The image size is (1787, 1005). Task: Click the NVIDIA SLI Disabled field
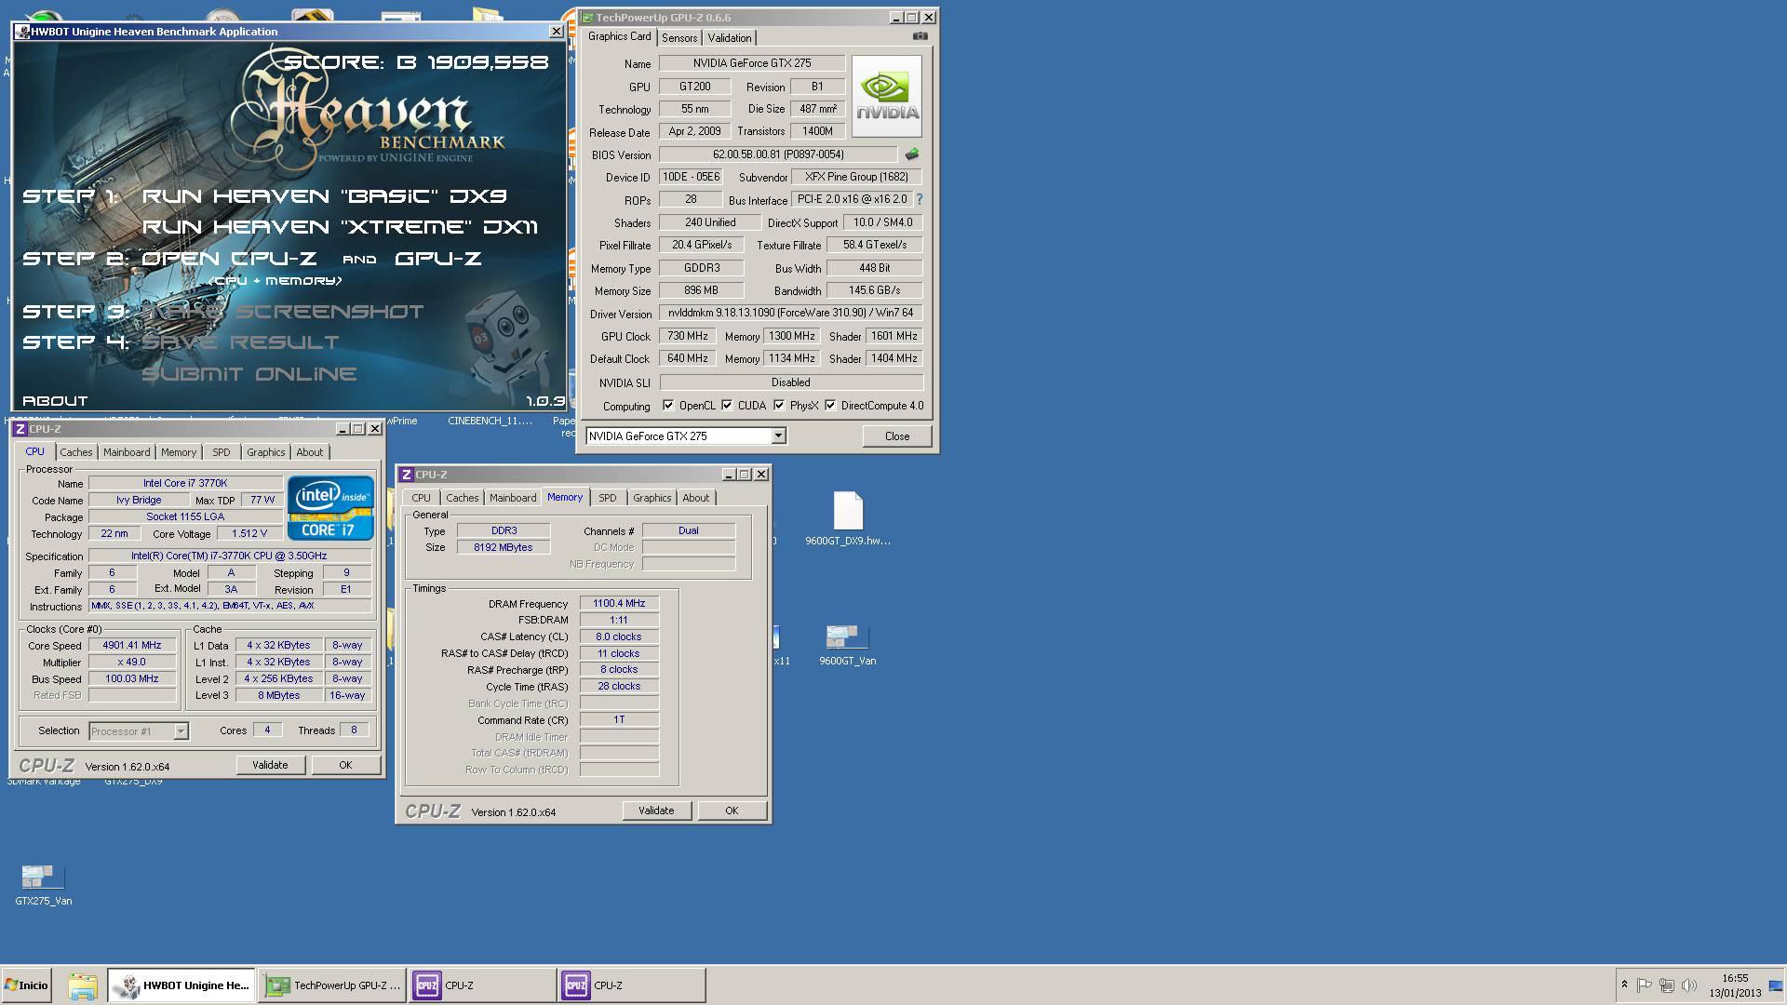[791, 382]
